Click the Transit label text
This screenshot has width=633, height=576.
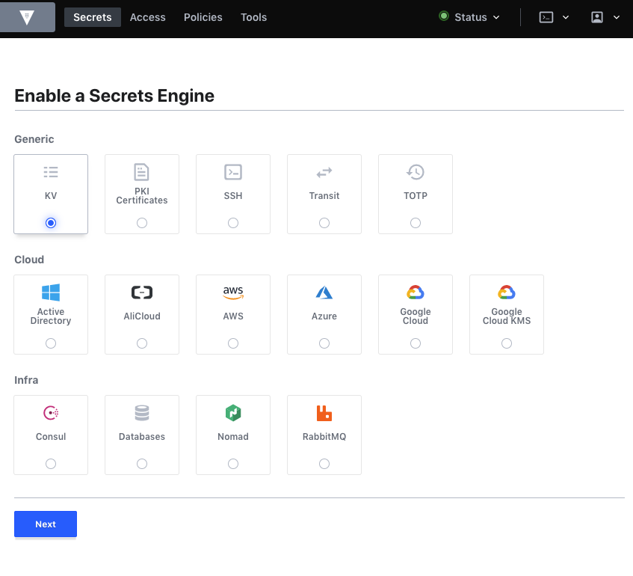(324, 196)
